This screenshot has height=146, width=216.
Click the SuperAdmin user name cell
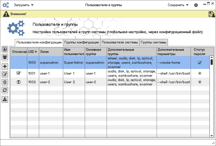pyautogui.click(x=74, y=62)
